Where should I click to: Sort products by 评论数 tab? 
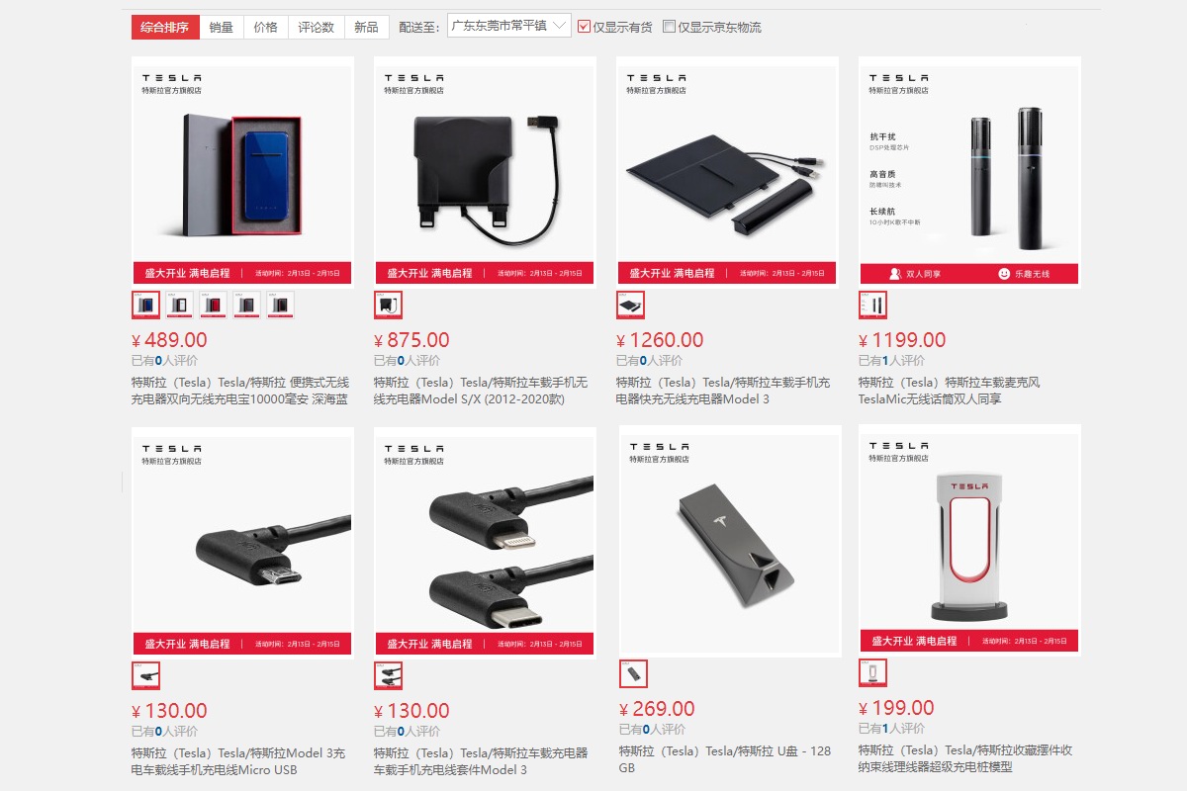(x=317, y=27)
